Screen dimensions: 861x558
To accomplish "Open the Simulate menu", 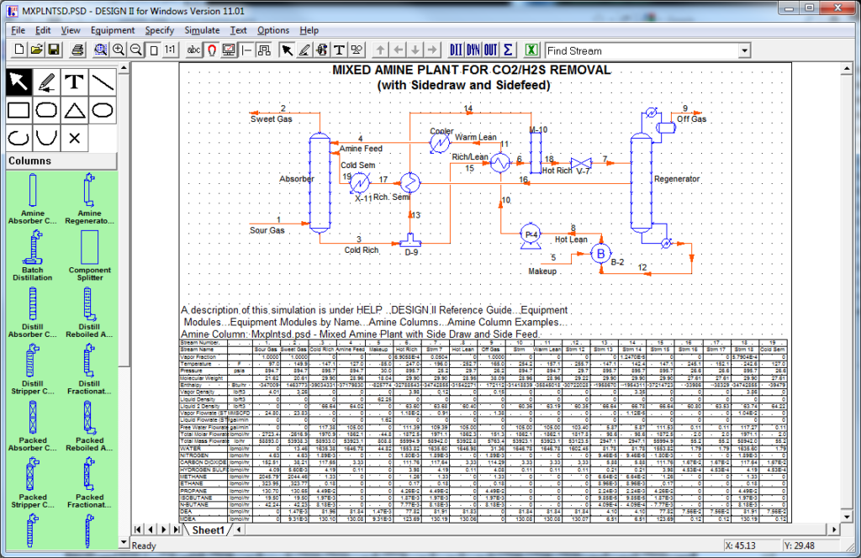I will (x=202, y=30).
